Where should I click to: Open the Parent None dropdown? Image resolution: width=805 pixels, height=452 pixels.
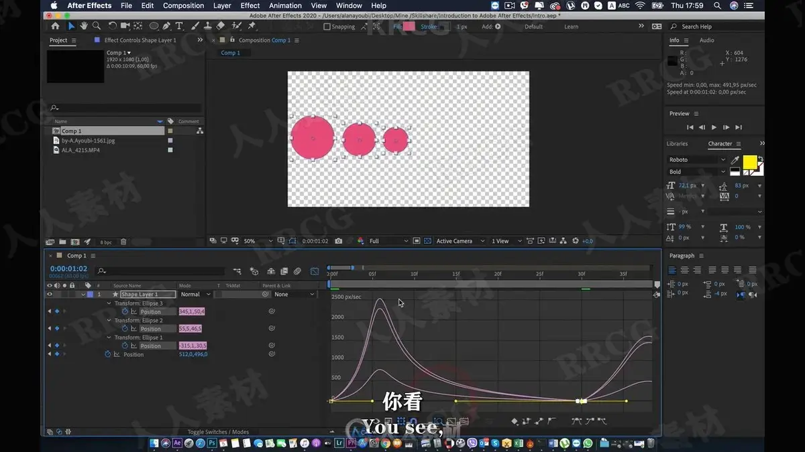(294, 294)
